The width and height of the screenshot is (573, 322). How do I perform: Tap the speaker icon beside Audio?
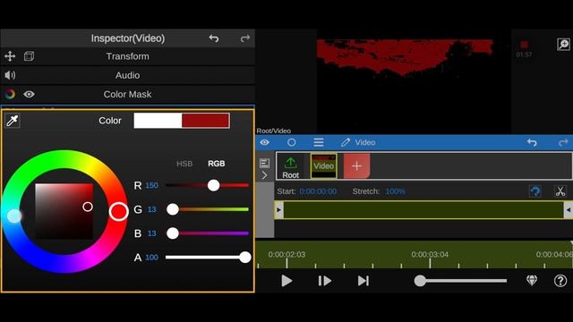click(x=10, y=75)
